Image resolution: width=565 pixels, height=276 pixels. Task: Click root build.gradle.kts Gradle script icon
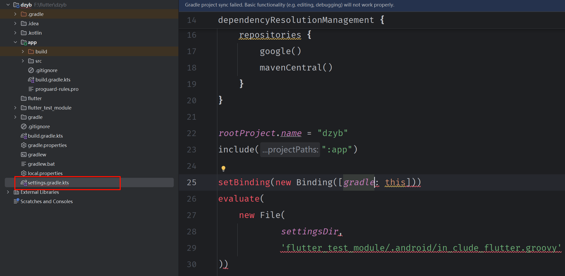coord(24,136)
